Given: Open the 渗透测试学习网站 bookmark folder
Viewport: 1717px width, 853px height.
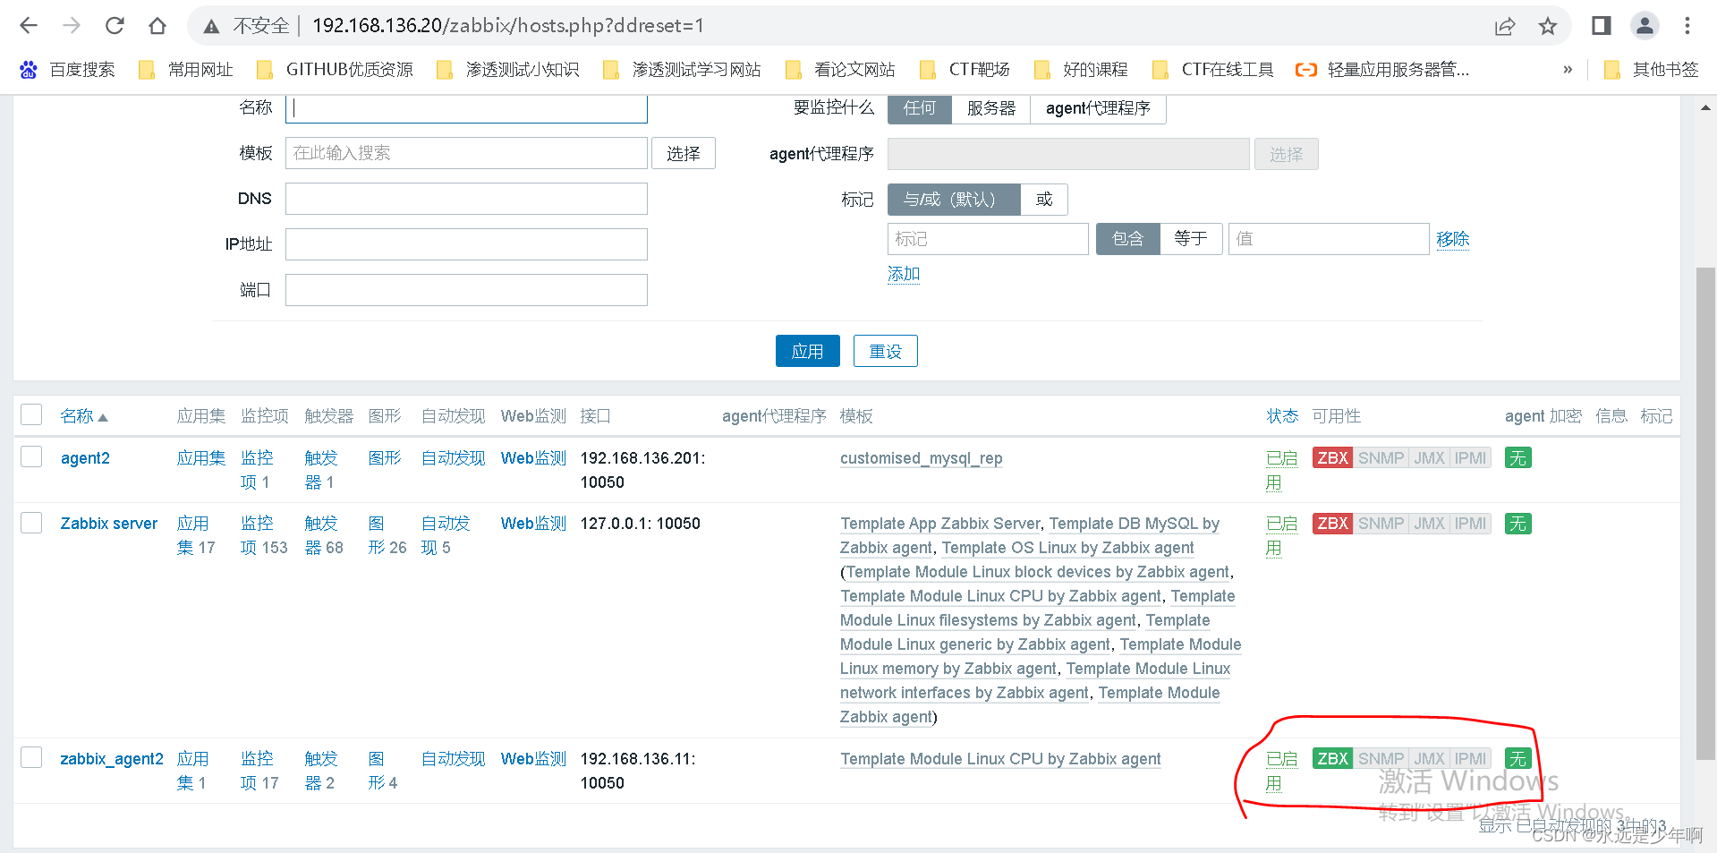Looking at the screenshot, I should [682, 70].
